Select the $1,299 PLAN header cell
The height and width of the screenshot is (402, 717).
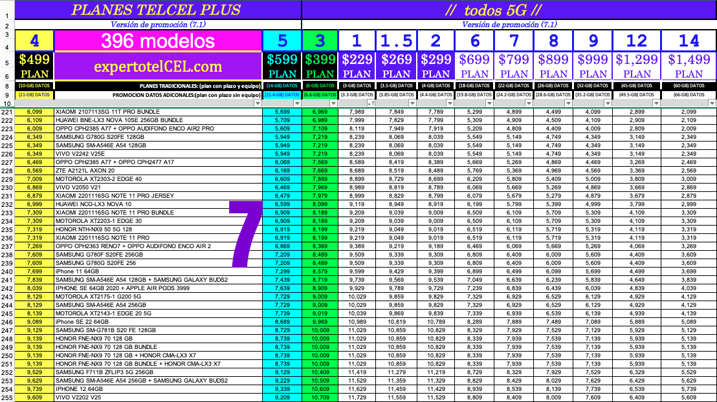(x=637, y=66)
